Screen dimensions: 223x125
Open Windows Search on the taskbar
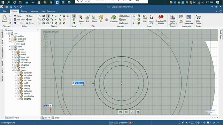tap(9, 2)
